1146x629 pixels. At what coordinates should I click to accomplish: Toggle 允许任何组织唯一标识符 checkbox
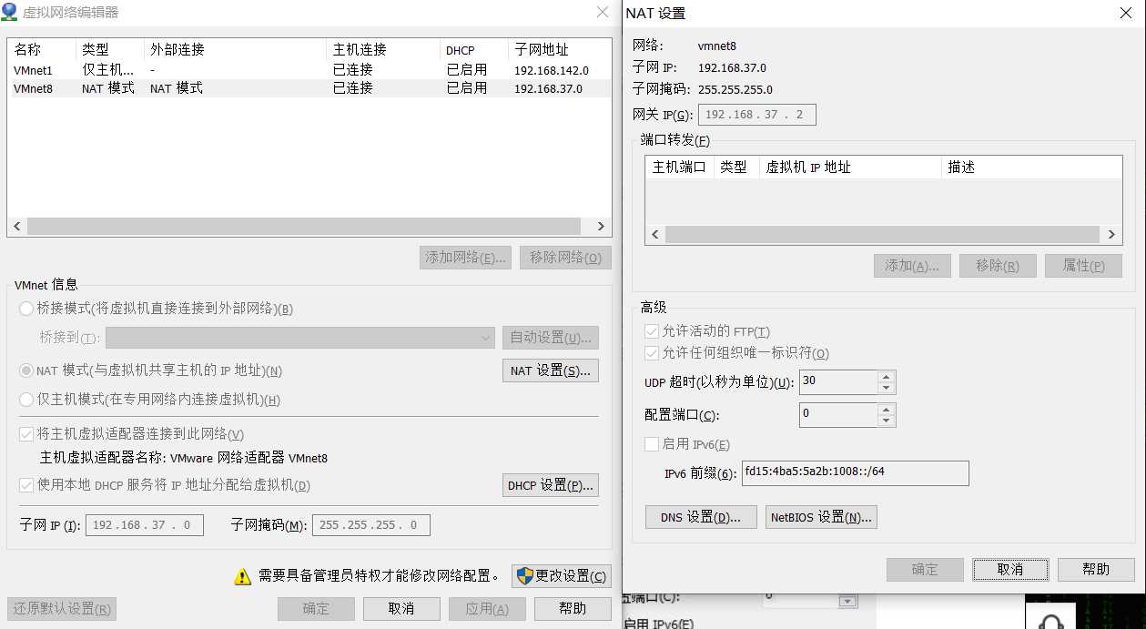coord(651,352)
